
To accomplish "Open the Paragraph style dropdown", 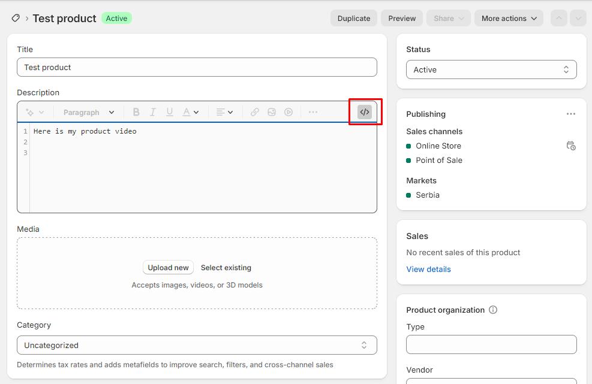I will [89, 112].
